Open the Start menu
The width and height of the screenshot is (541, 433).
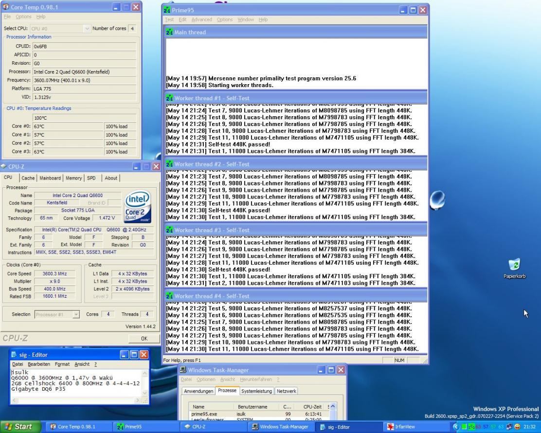(20, 427)
